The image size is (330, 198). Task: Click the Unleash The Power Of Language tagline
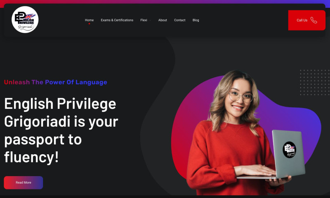click(56, 82)
